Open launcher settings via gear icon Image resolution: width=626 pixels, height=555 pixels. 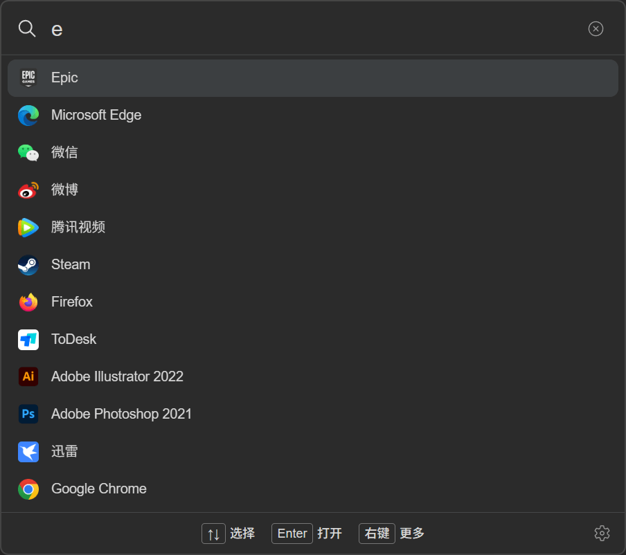pos(602,534)
